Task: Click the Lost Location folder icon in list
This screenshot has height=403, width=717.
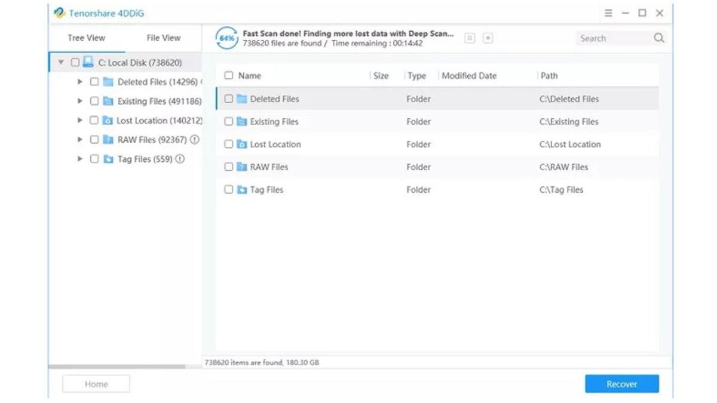Action: (242, 144)
